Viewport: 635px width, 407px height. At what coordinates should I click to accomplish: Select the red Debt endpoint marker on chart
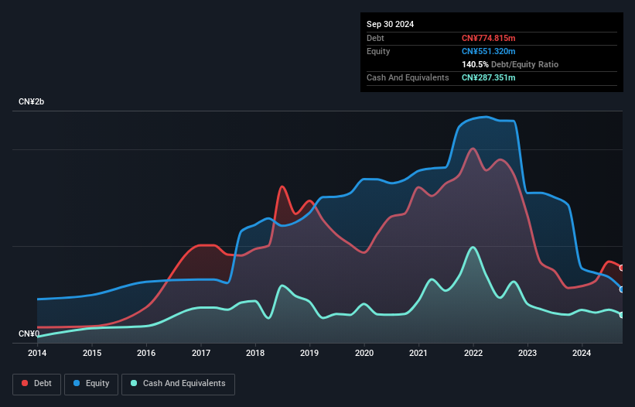[x=622, y=268]
